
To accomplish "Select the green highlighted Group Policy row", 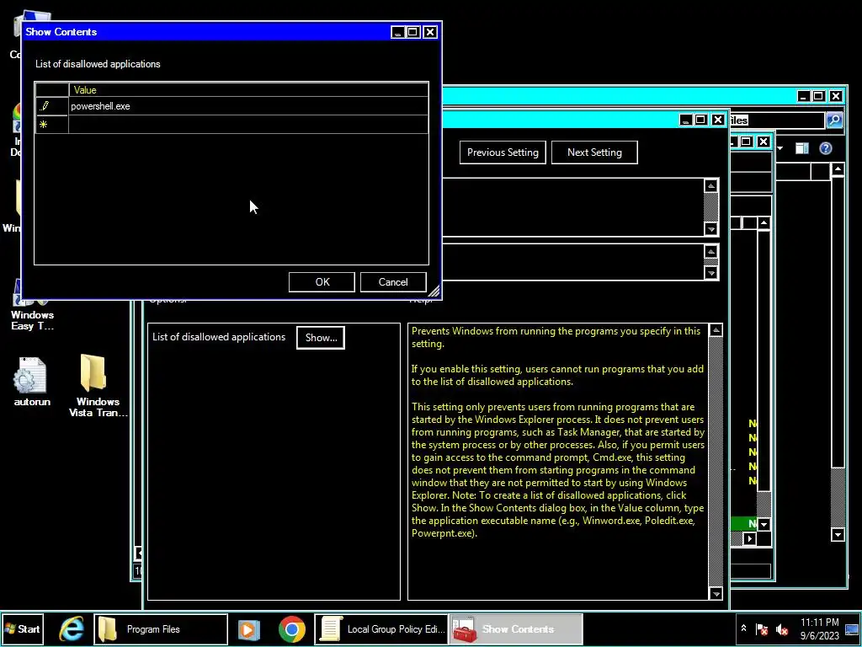I will tap(743, 524).
